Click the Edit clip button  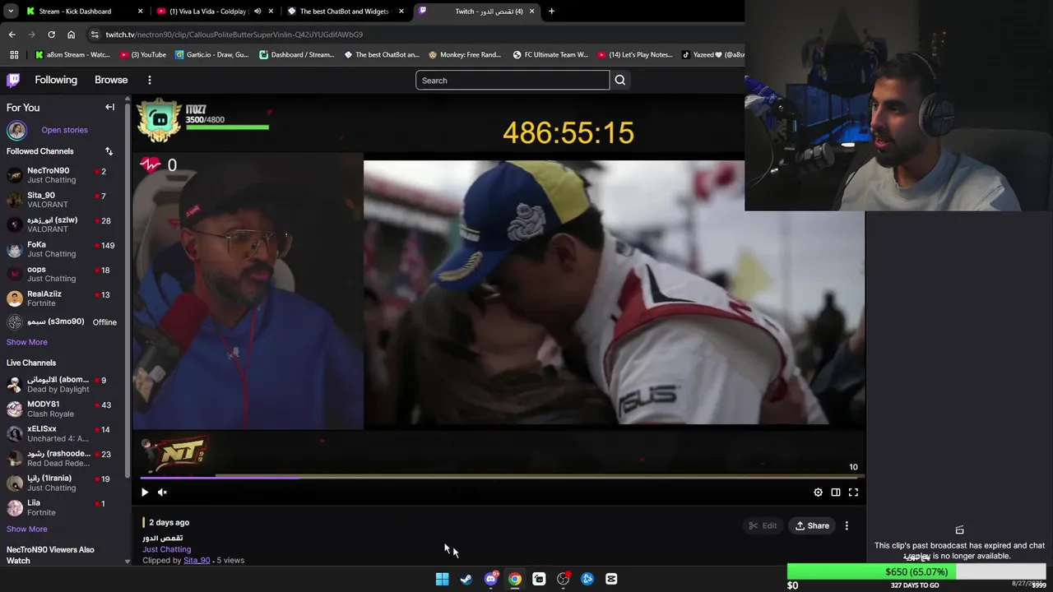(x=763, y=525)
